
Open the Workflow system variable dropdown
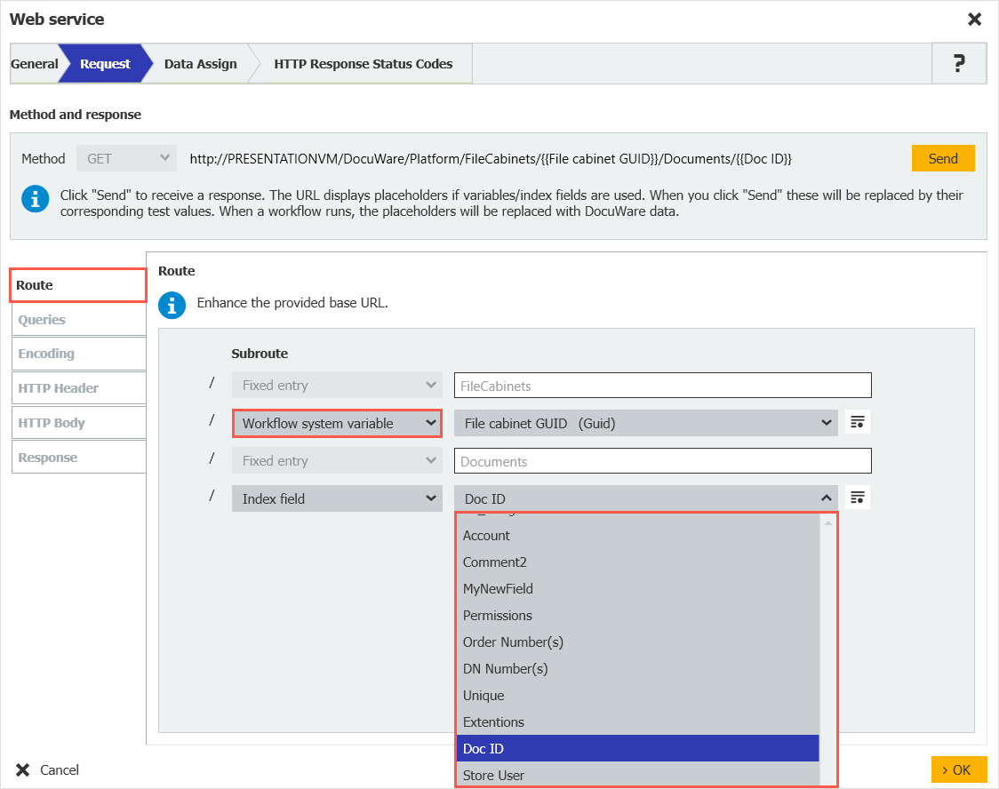(337, 423)
